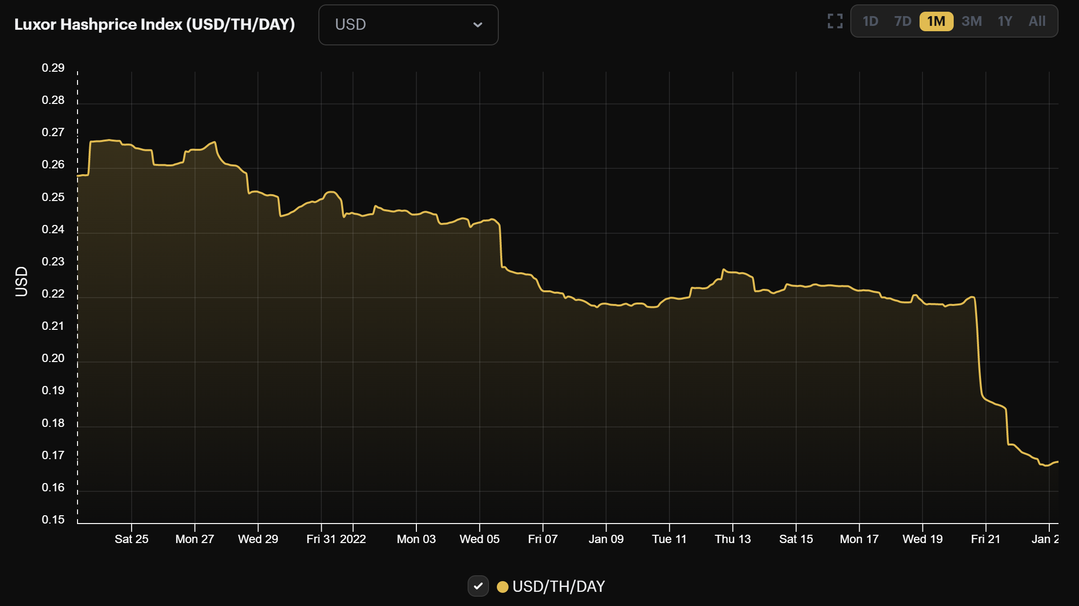This screenshot has height=606, width=1079.
Task: Click the Fri 21 date axis label
Action: pyautogui.click(x=985, y=539)
